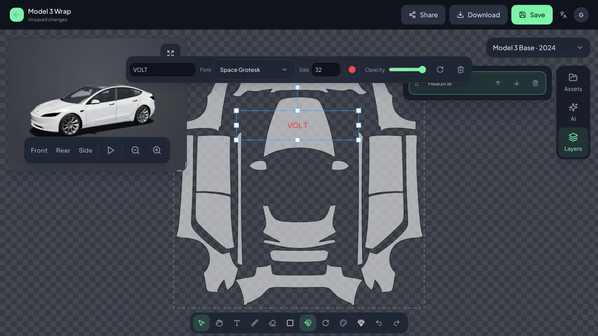Image resolution: width=598 pixels, height=336 pixels.
Task: Click the Download button
Action: pyautogui.click(x=478, y=15)
